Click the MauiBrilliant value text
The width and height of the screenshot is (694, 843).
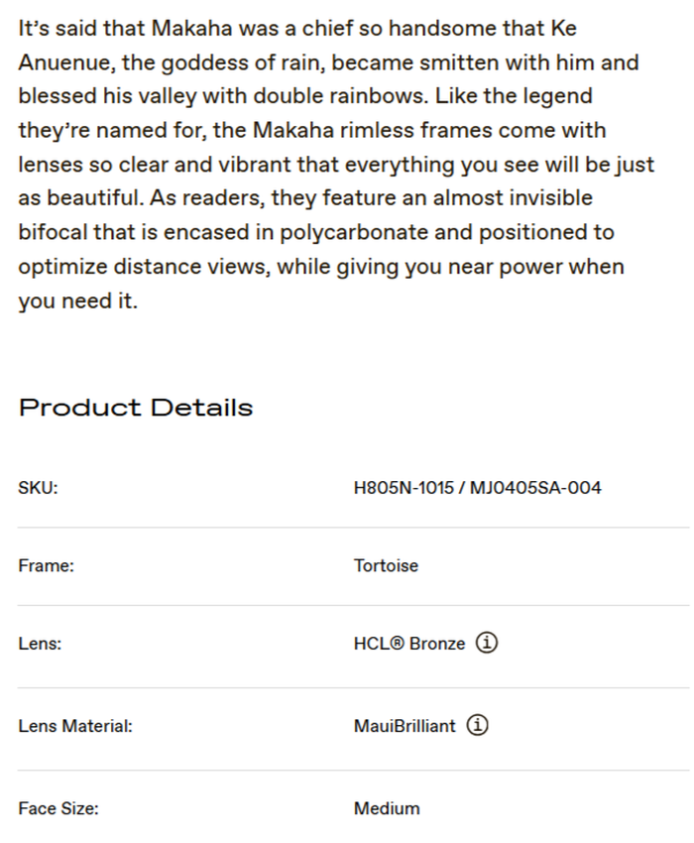[405, 726]
